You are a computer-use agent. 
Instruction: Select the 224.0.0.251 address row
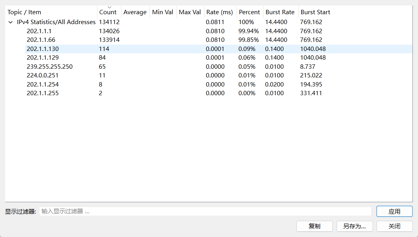tap(209, 75)
